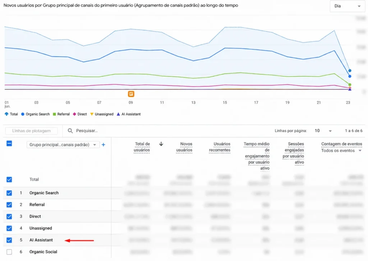Check the Organic Social row checkbox

pyautogui.click(x=9, y=252)
